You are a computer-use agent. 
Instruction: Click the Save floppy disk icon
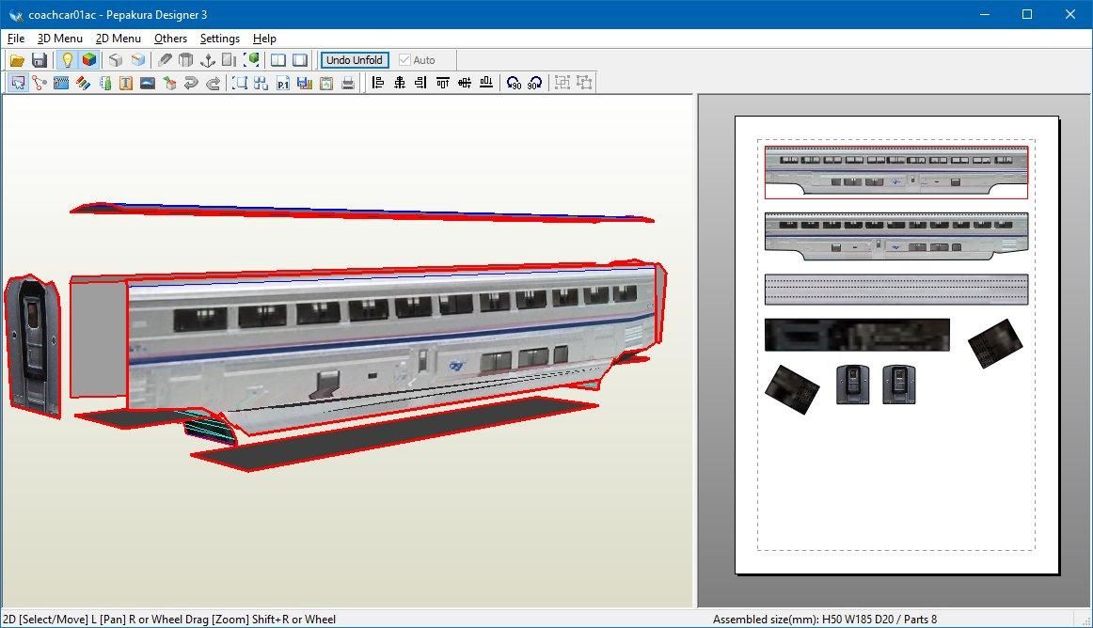click(40, 60)
